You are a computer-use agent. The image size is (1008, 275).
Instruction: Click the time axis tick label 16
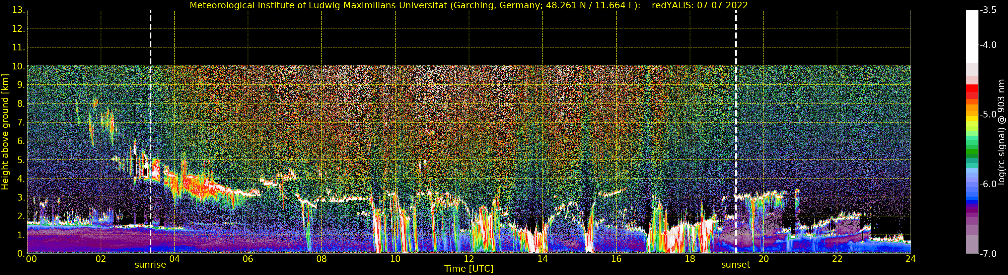pyautogui.click(x=616, y=259)
